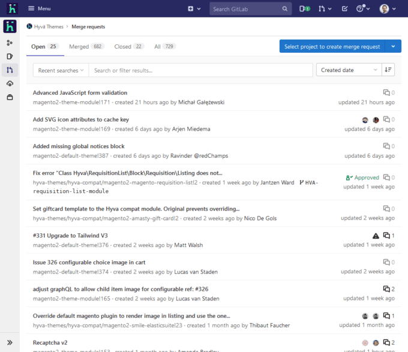
Task: Open the Kubernetes sidebar icon
Action: coord(10,83)
